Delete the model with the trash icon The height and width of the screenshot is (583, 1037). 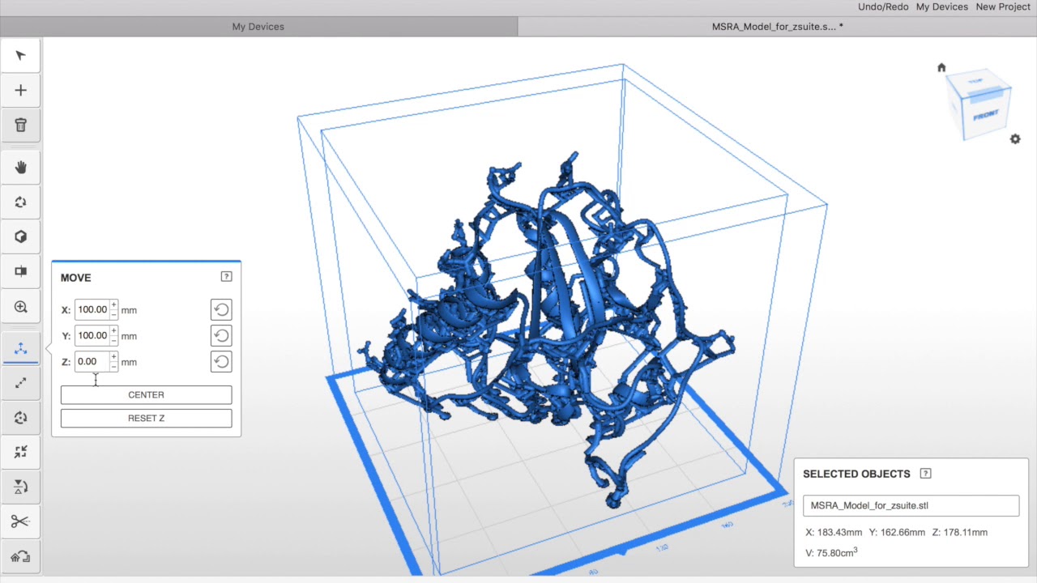click(21, 125)
